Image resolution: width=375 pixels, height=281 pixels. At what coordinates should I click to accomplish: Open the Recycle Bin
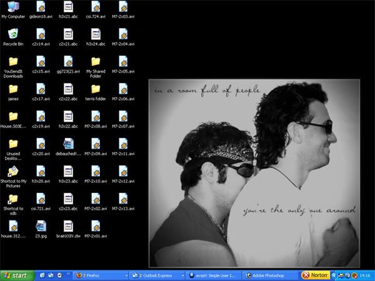13,34
